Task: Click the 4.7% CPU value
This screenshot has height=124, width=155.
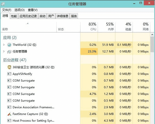Action: 93,94
